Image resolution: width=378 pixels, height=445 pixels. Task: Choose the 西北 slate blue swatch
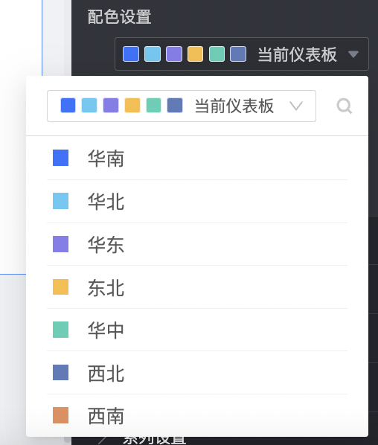coord(60,373)
